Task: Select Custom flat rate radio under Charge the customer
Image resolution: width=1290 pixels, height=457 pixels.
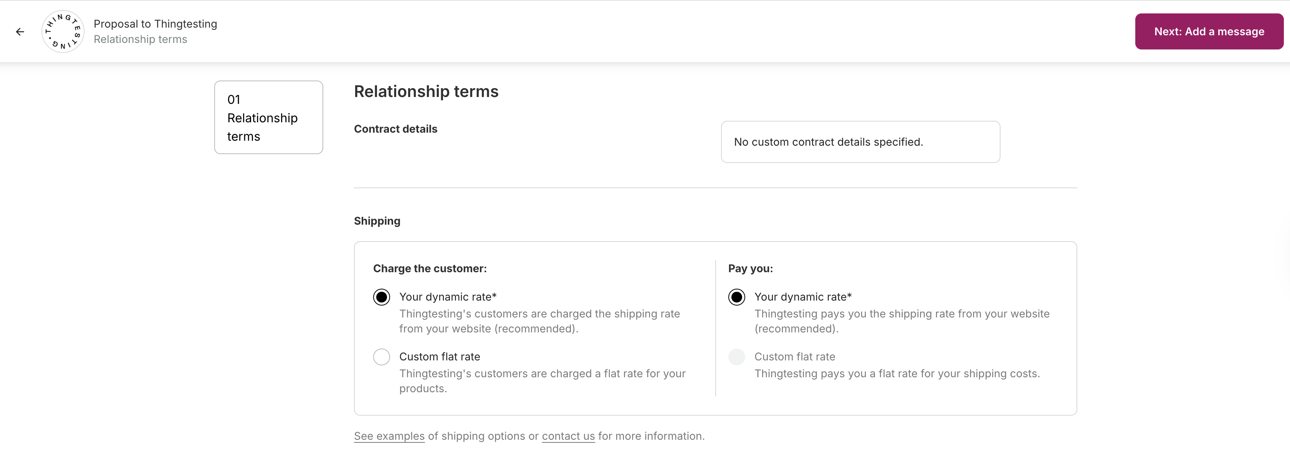Action: (x=381, y=357)
